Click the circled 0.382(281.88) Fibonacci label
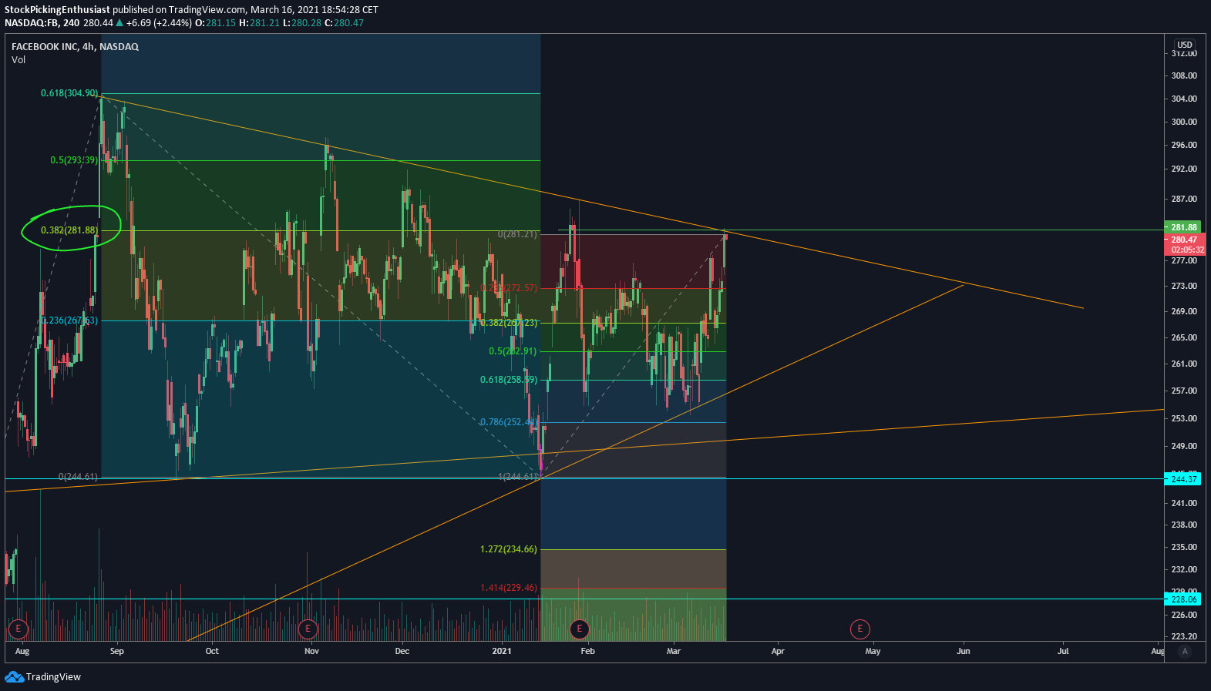The image size is (1211, 691). pyautogui.click(x=69, y=230)
